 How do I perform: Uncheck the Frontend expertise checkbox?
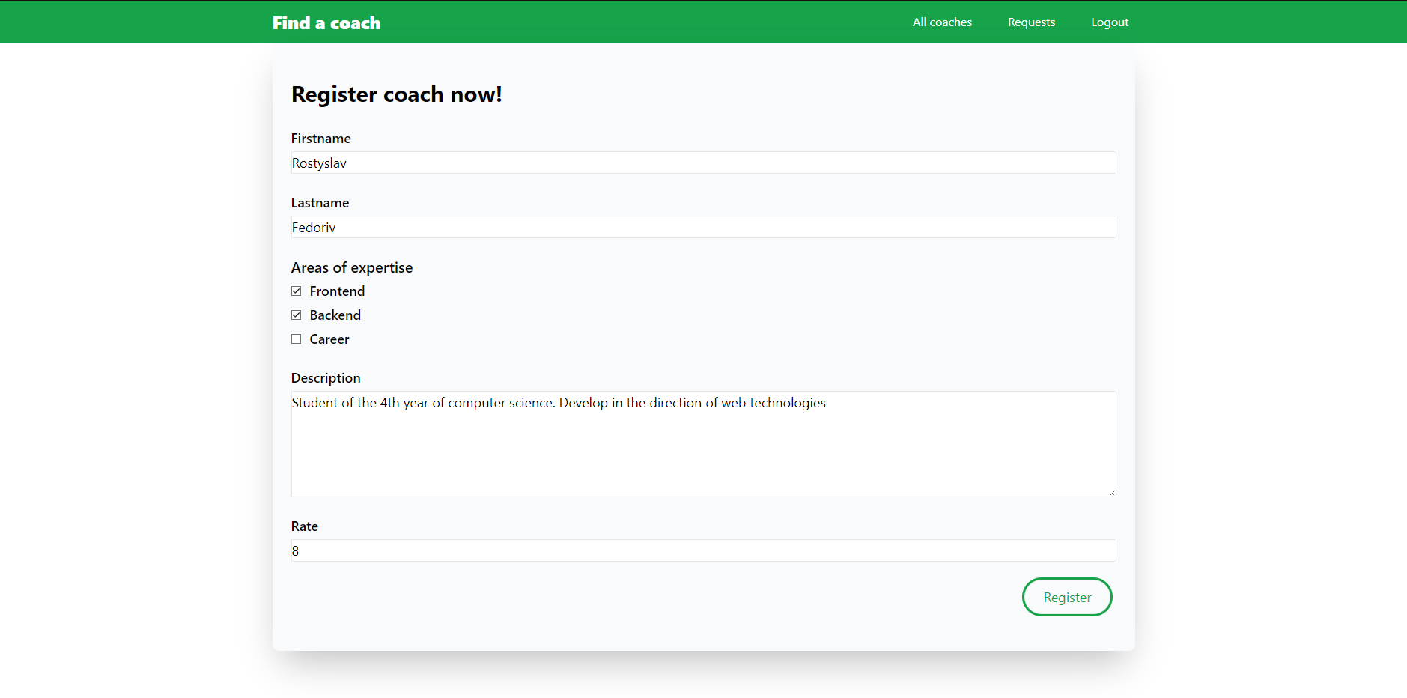296,291
